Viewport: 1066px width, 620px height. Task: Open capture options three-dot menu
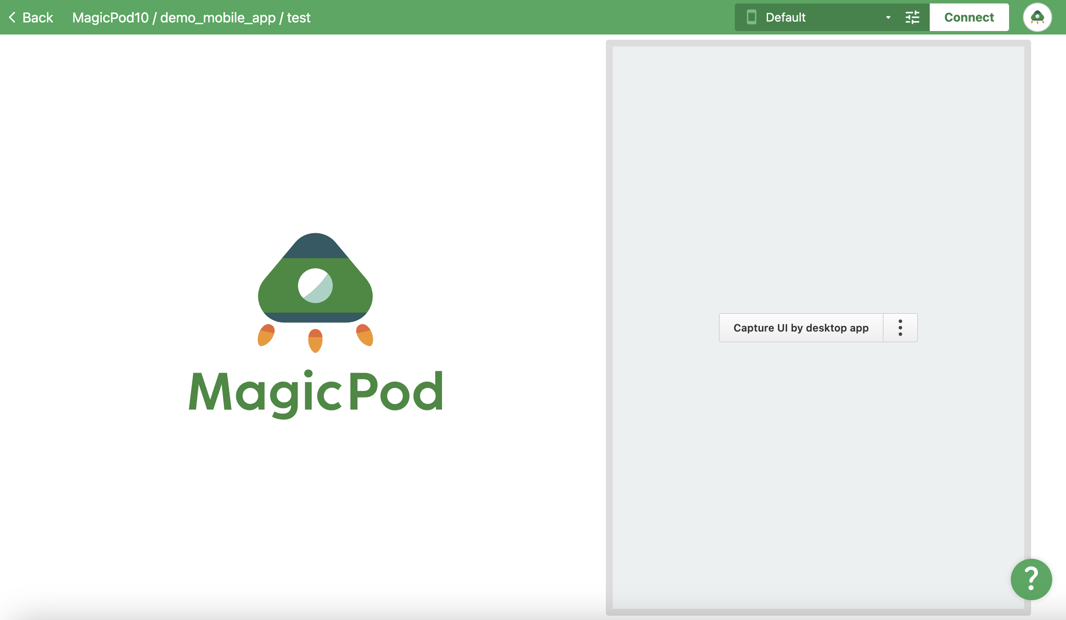(900, 328)
